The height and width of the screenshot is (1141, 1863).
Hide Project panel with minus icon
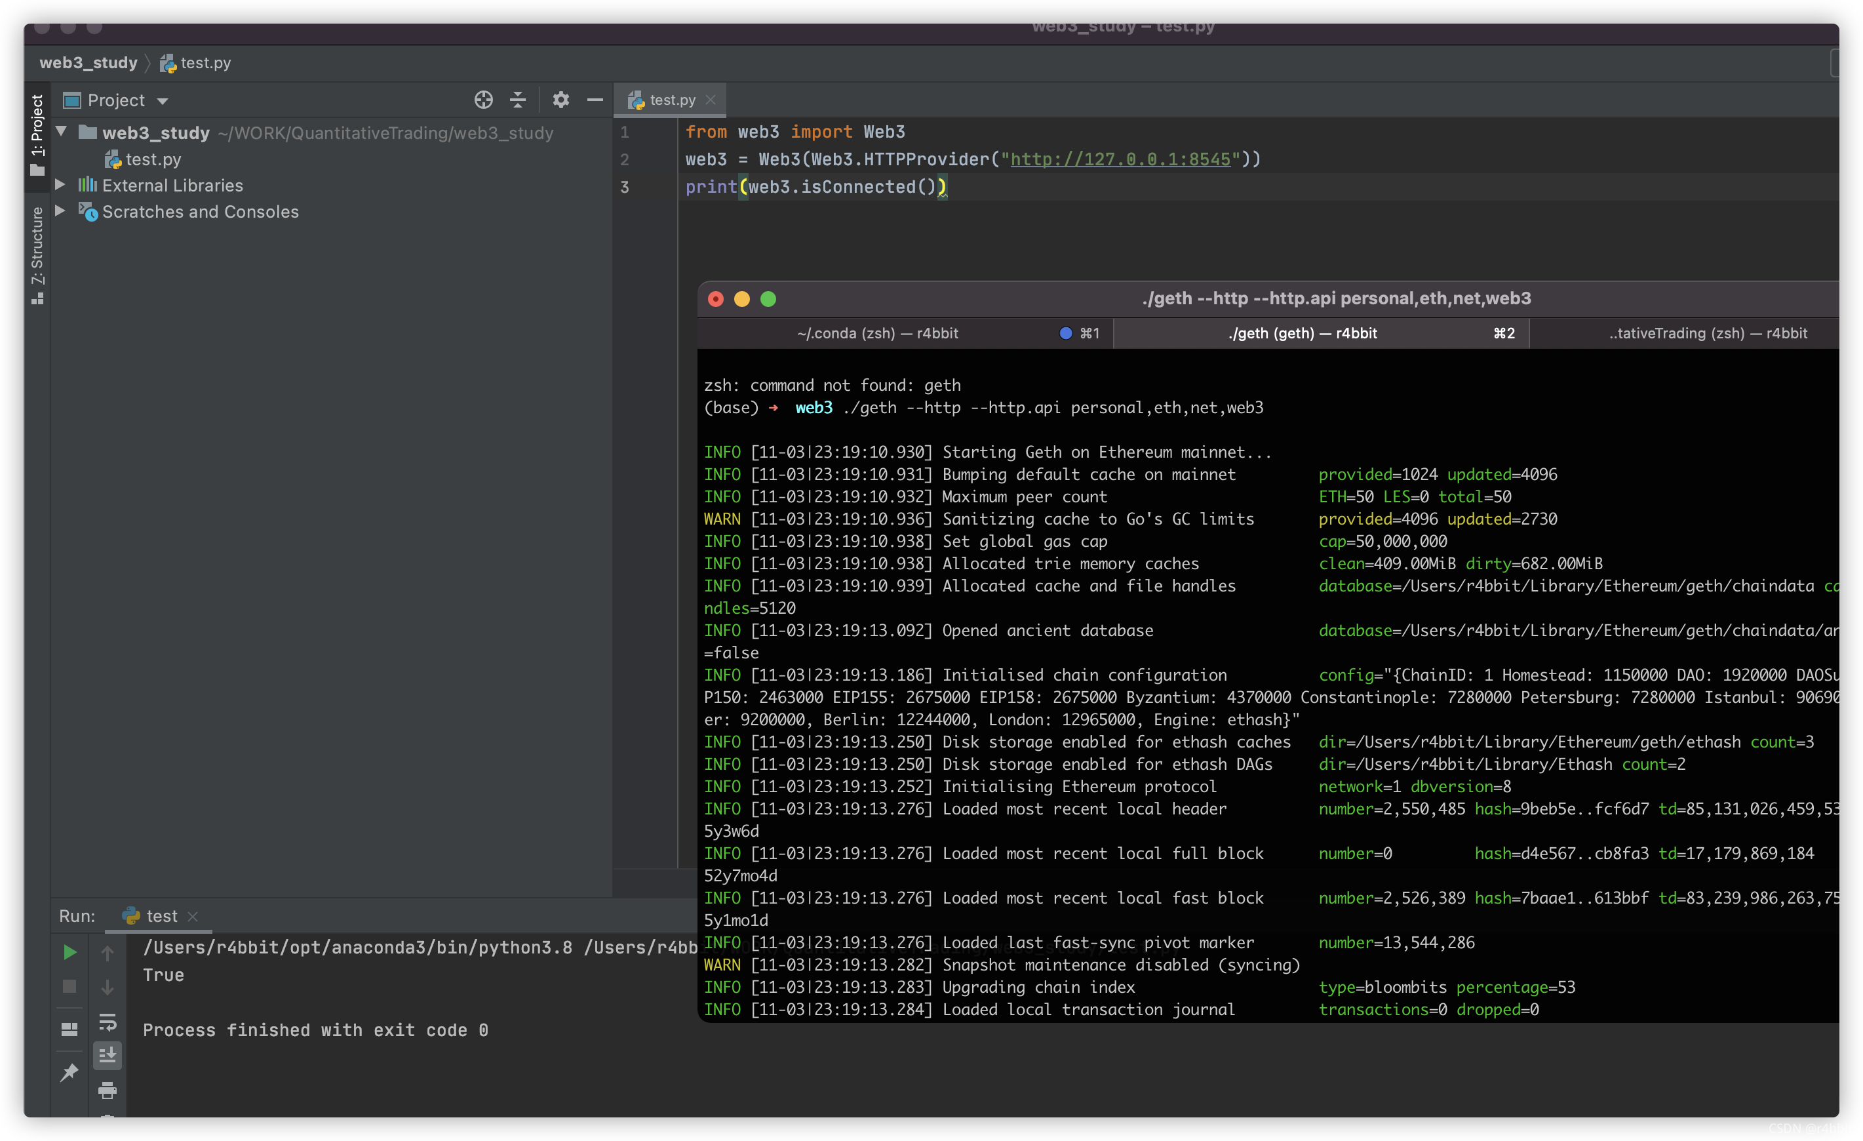click(595, 100)
